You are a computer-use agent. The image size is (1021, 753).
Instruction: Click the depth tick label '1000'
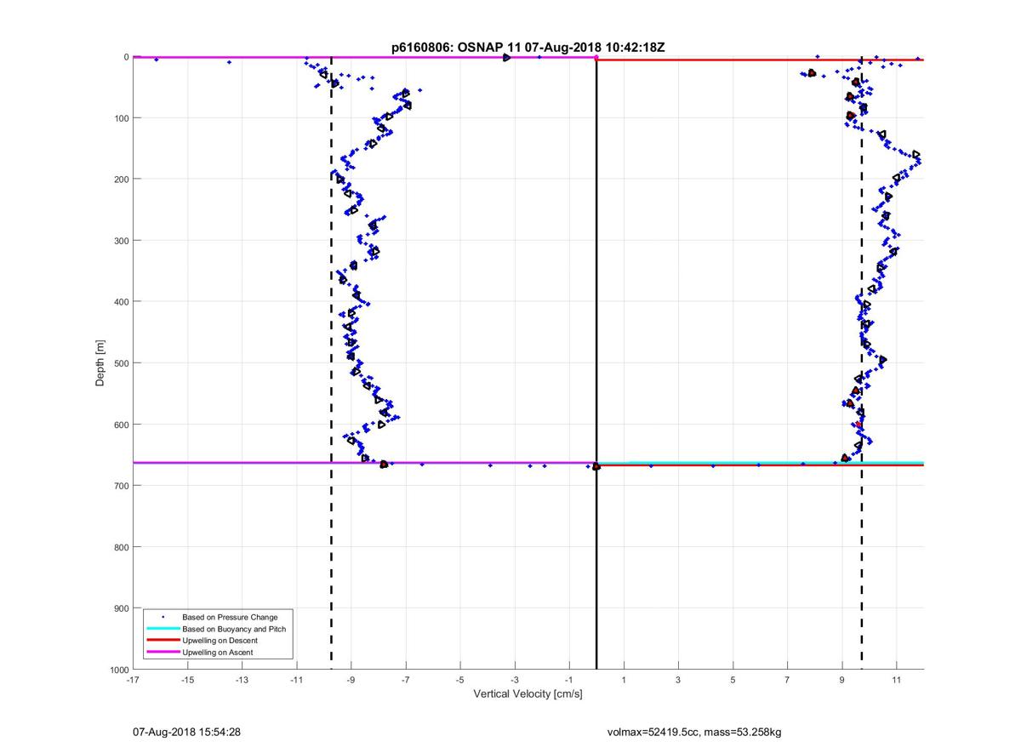point(118,670)
